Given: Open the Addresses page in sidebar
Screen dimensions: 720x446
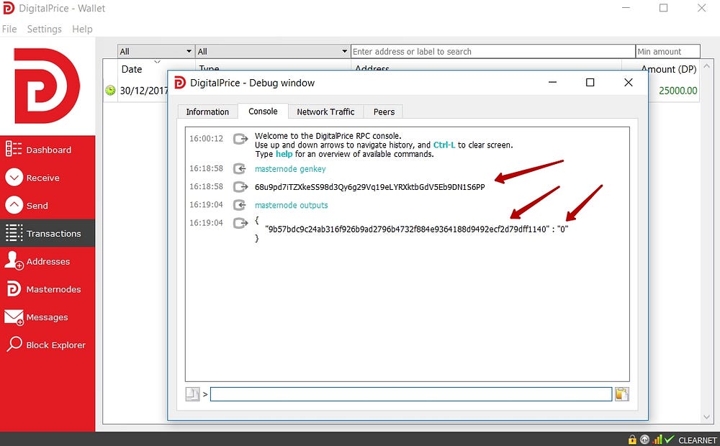Looking at the screenshot, I should [x=48, y=261].
